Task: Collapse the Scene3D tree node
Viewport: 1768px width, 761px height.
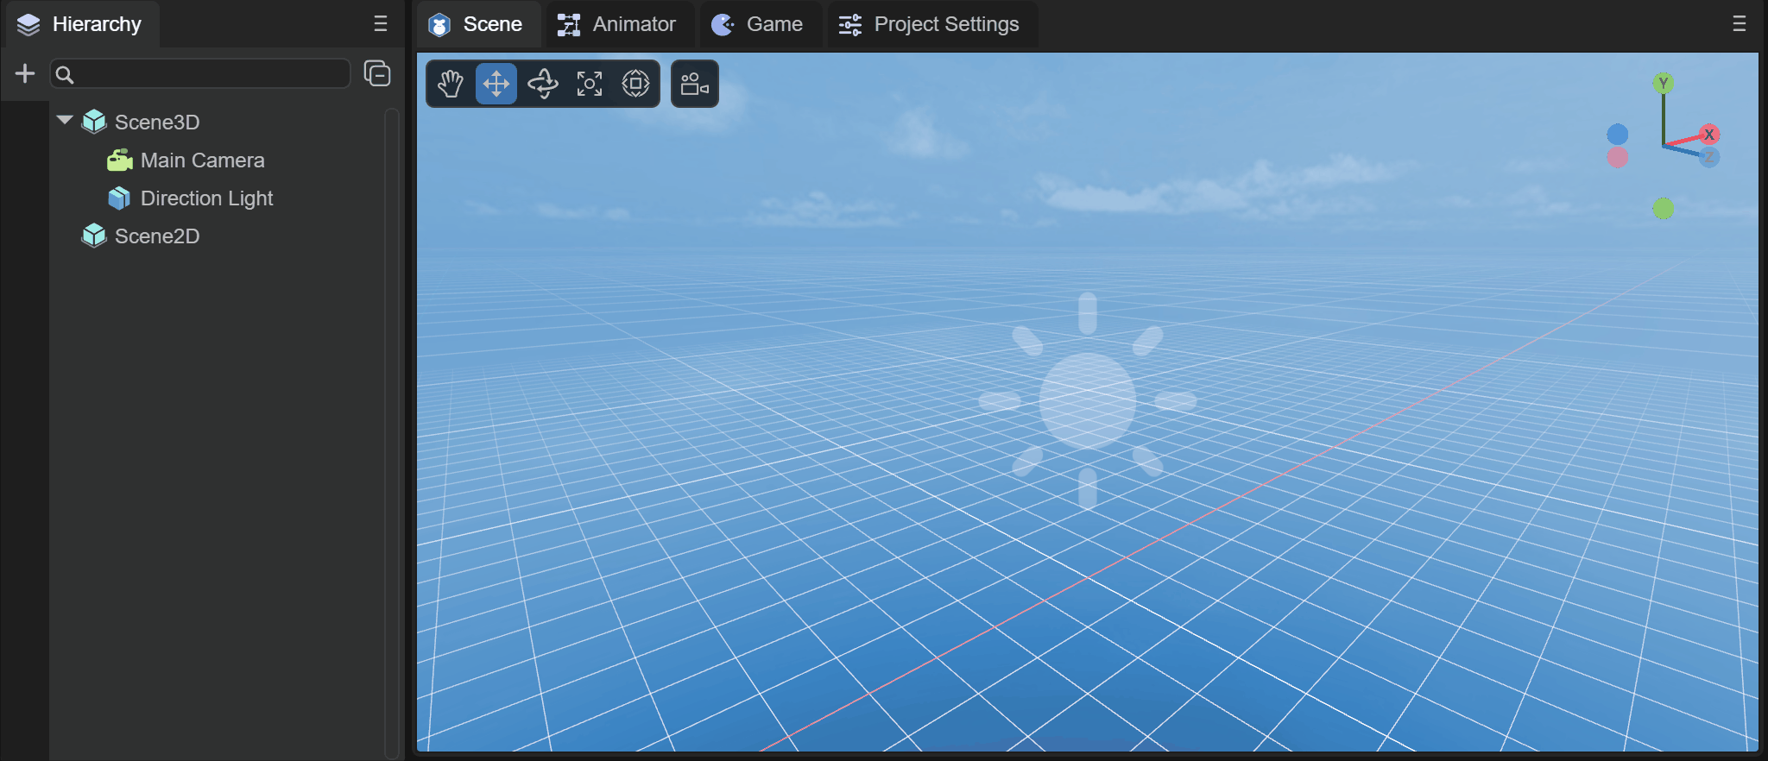Action: [x=65, y=121]
